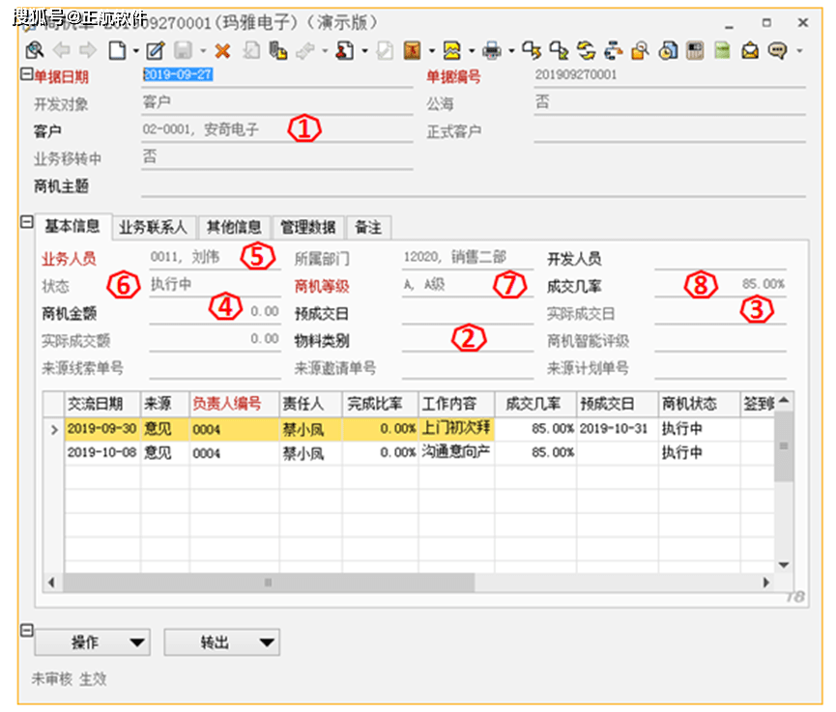Open dropdown arrow next to save icon
This screenshot has height=712, width=836.
tap(203, 51)
